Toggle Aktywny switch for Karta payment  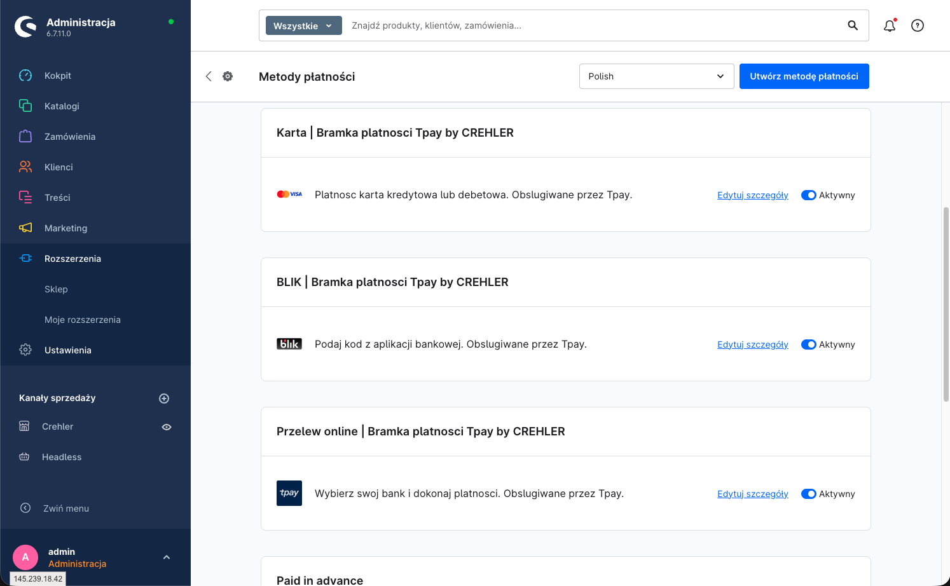(x=809, y=195)
